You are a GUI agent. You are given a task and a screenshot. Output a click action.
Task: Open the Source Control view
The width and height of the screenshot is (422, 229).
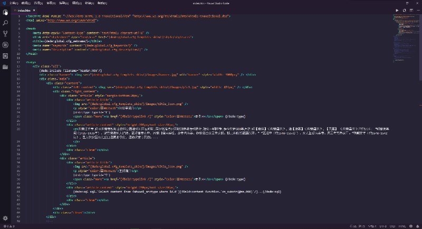click(5, 34)
